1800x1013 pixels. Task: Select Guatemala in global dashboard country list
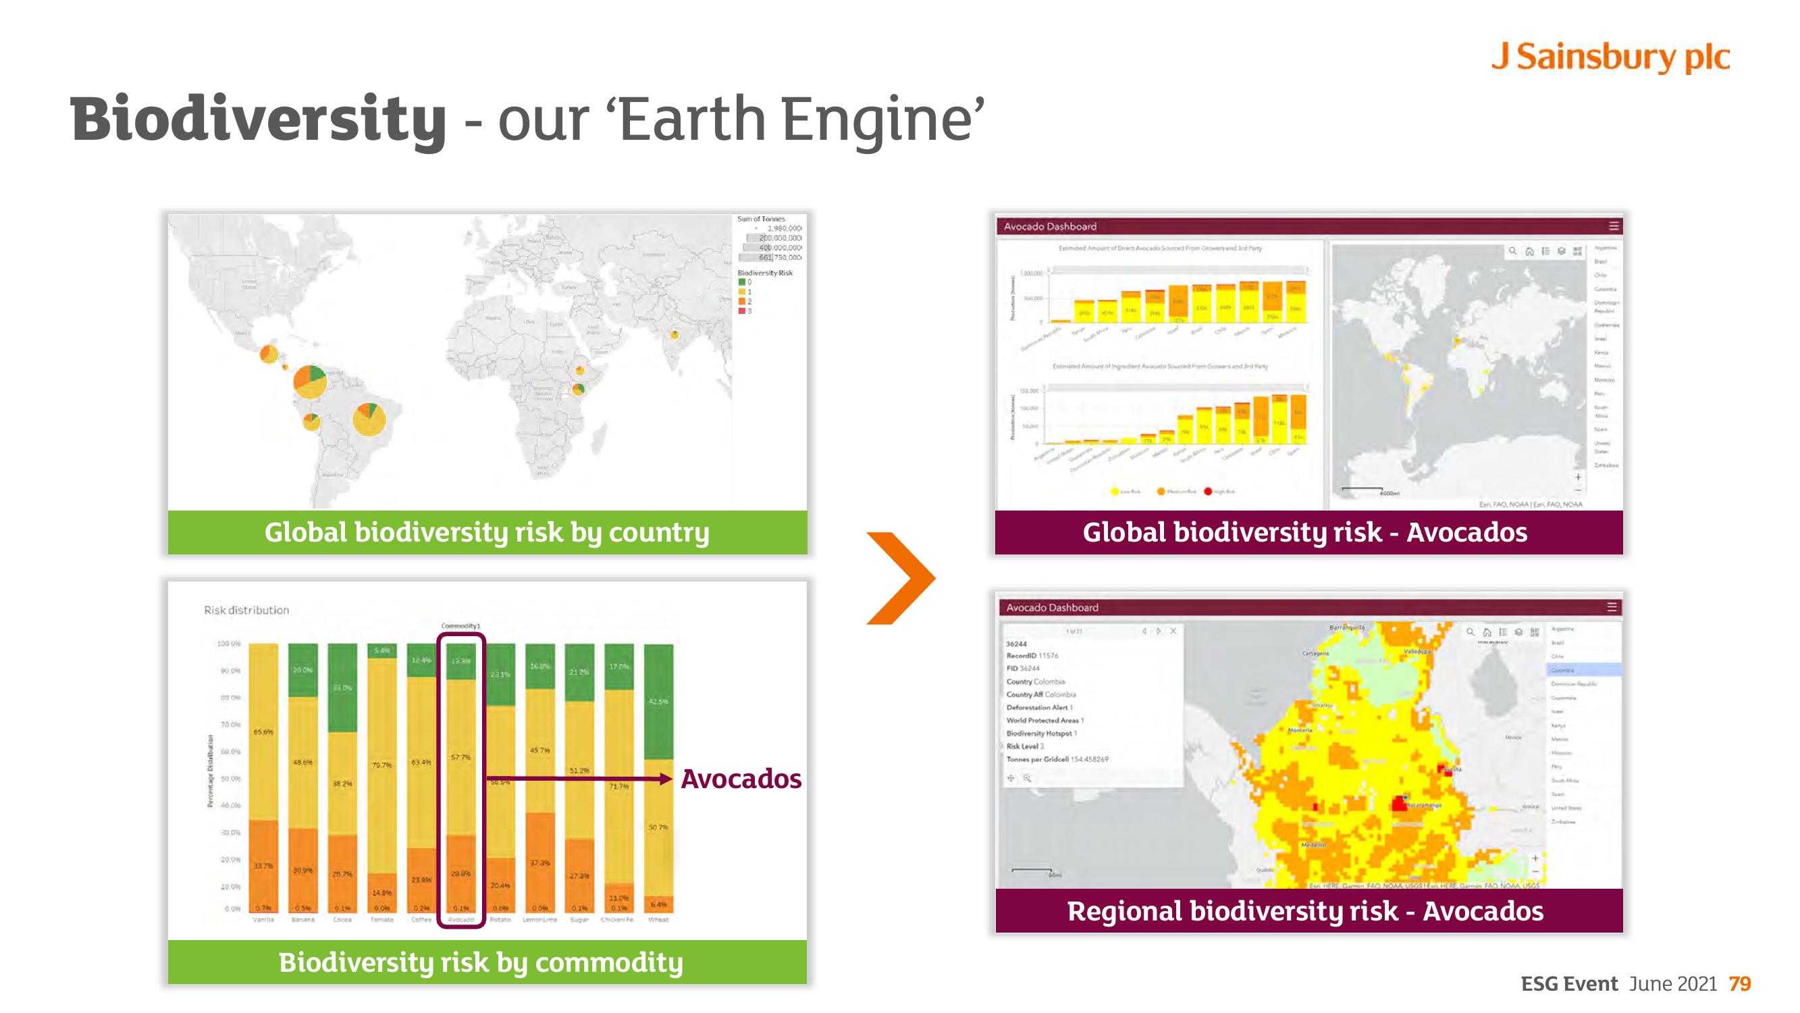(1606, 324)
